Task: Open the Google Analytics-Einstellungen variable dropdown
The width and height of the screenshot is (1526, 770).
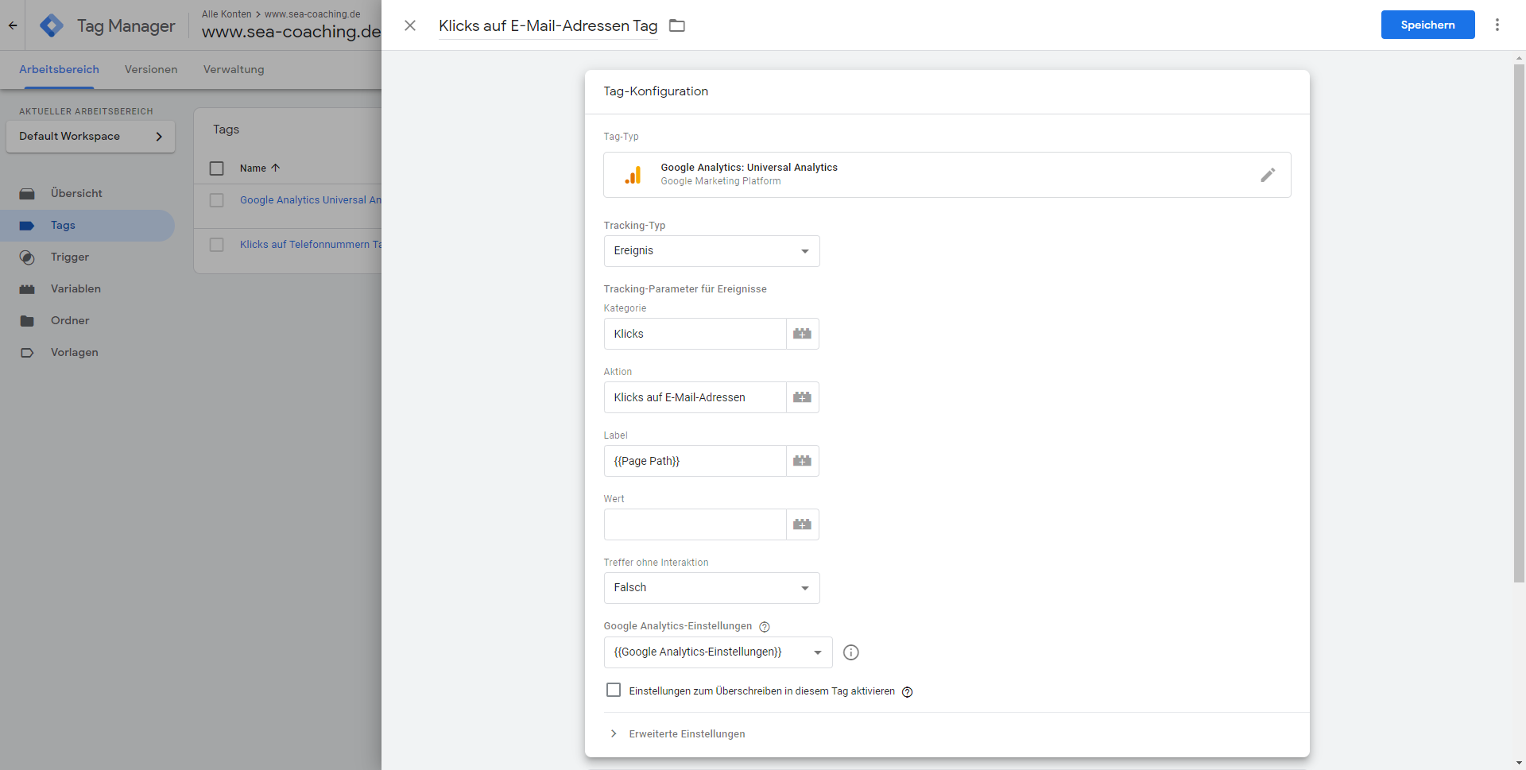Action: point(718,652)
